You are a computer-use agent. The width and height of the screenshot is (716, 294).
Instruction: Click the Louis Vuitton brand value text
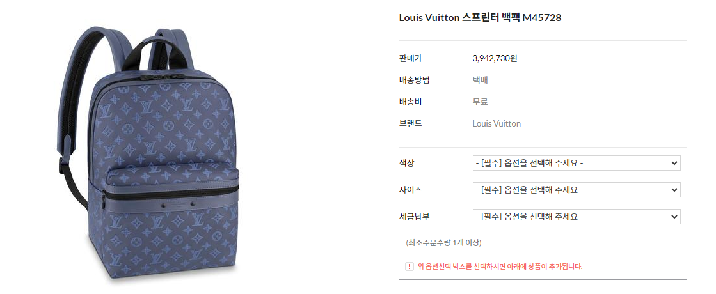[x=497, y=123]
